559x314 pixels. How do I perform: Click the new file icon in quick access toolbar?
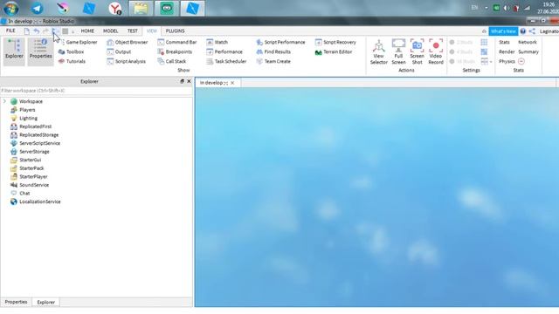[x=27, y=31]
